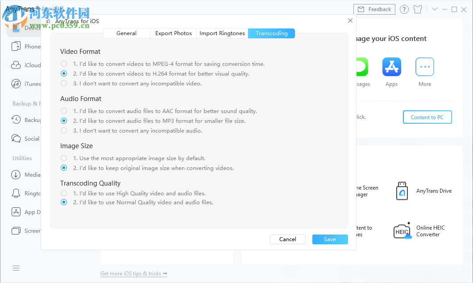Launch the Online HEIC Converter
Image resolution: width=473 pixels, height=283 pixels.
(402, 230)
